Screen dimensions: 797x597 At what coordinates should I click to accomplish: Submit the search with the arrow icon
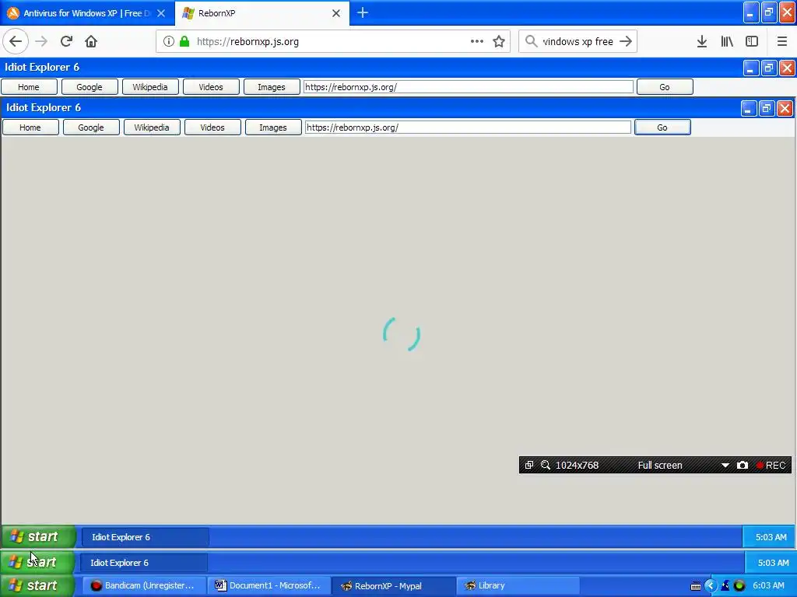tap(626, 42)
